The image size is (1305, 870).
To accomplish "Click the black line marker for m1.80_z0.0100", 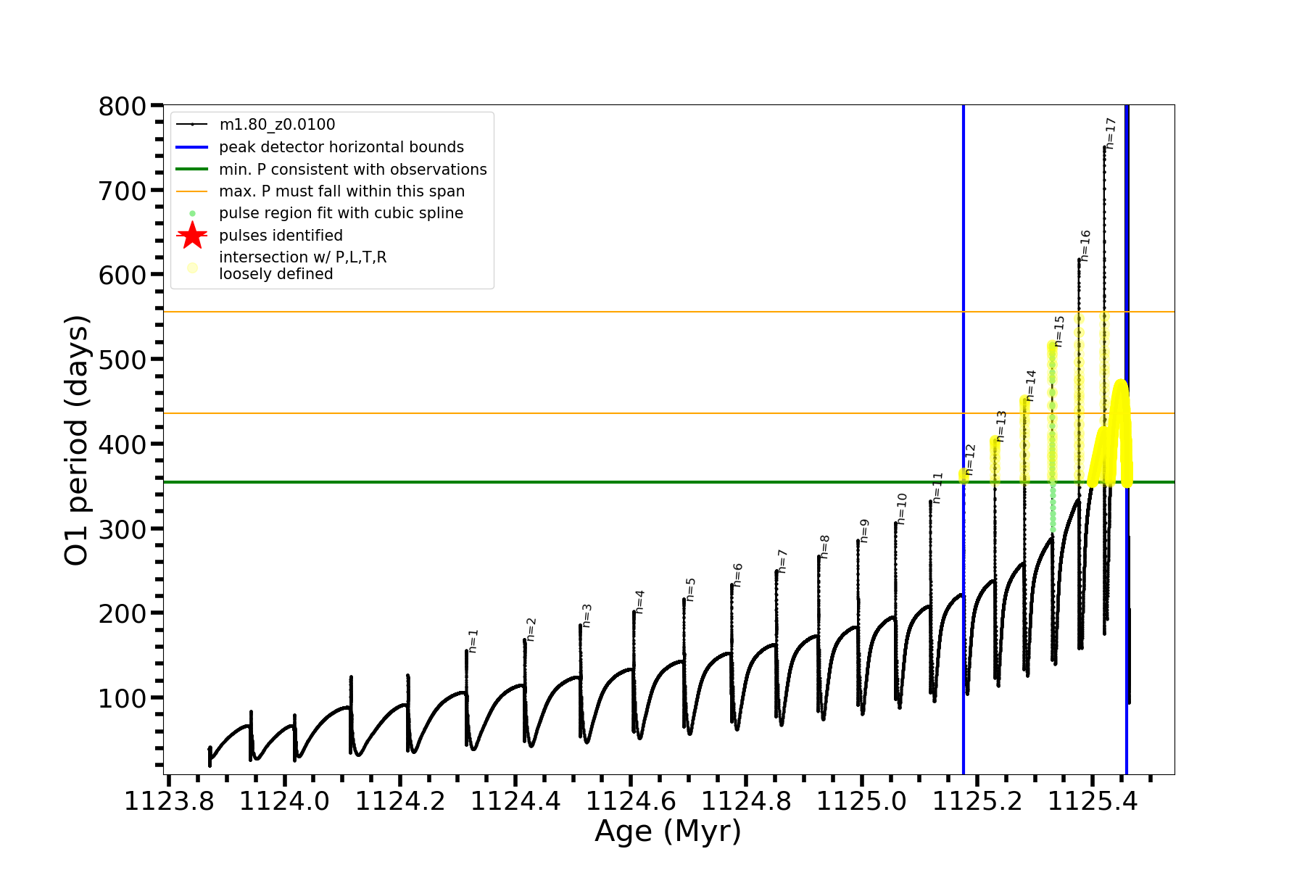I will [192, 125].
